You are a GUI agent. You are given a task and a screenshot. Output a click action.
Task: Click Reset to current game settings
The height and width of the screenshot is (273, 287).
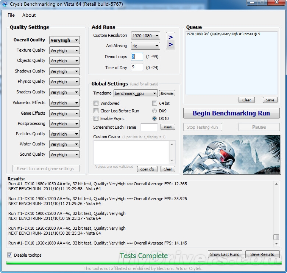[46, 169]
